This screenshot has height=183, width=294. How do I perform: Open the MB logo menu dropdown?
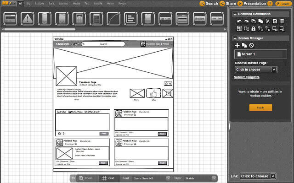pos(14,3)
